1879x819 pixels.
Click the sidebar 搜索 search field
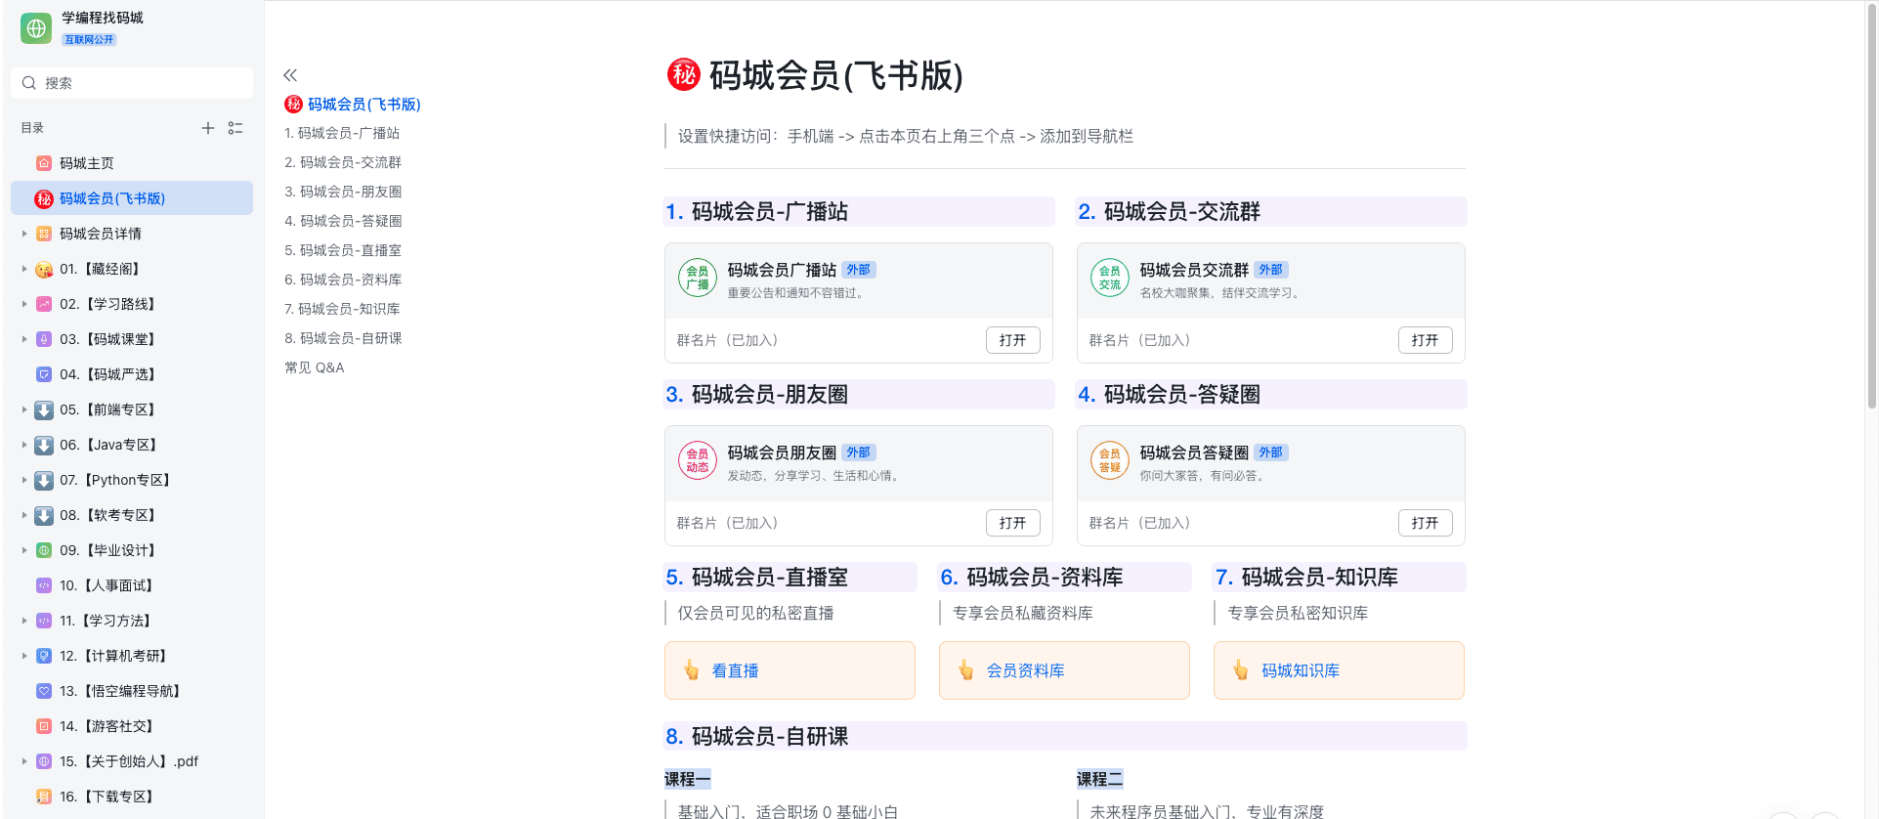(x=132, y=83)
